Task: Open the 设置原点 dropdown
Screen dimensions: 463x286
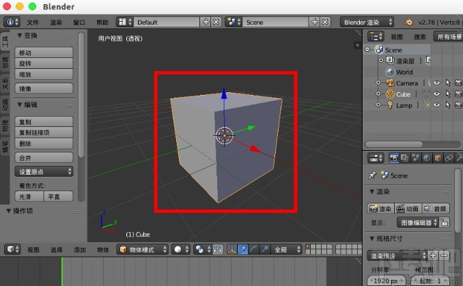Action: [x=44, y=172]
